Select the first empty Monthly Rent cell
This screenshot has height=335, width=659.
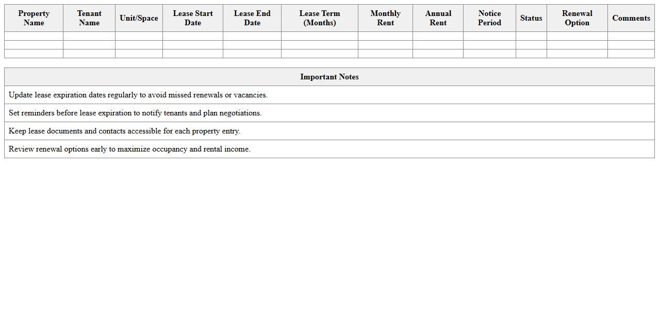pos(385,36)
